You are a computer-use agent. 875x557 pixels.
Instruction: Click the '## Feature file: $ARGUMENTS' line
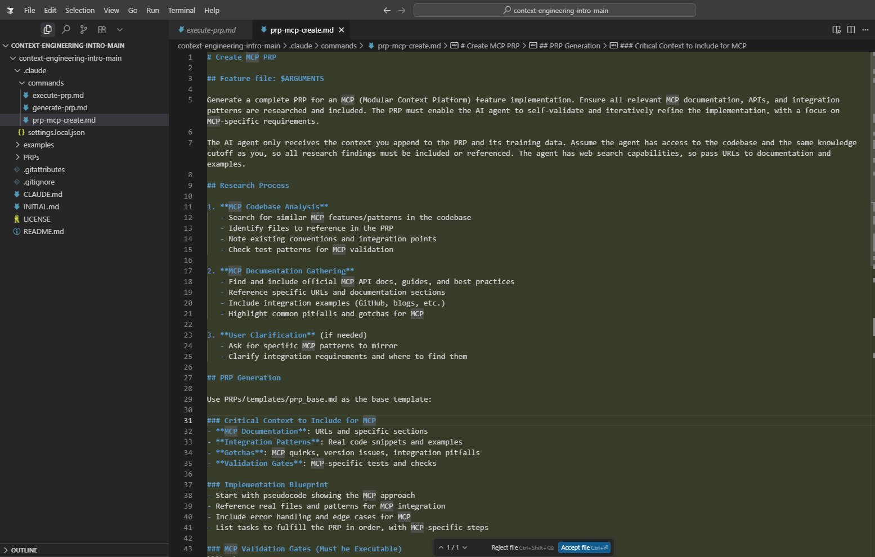(x=266, y=78)
